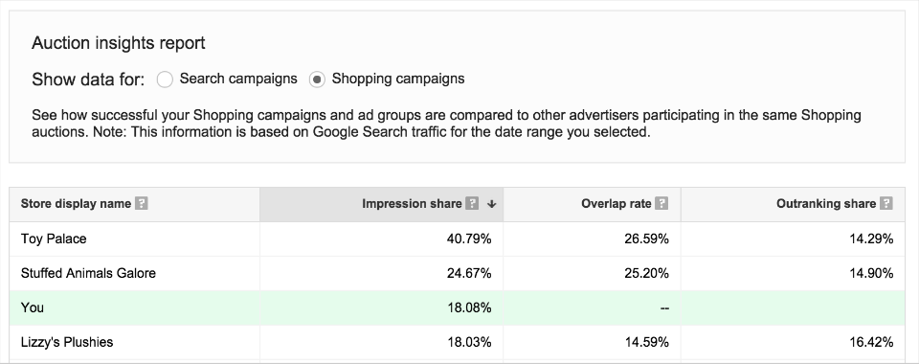
Task: Sort by the Overlap rate column header
Action: pos(616,203)
